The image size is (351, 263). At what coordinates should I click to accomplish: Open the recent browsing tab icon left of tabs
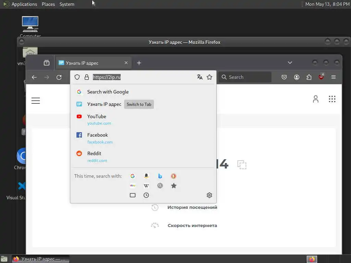click(x=47, y=63)
